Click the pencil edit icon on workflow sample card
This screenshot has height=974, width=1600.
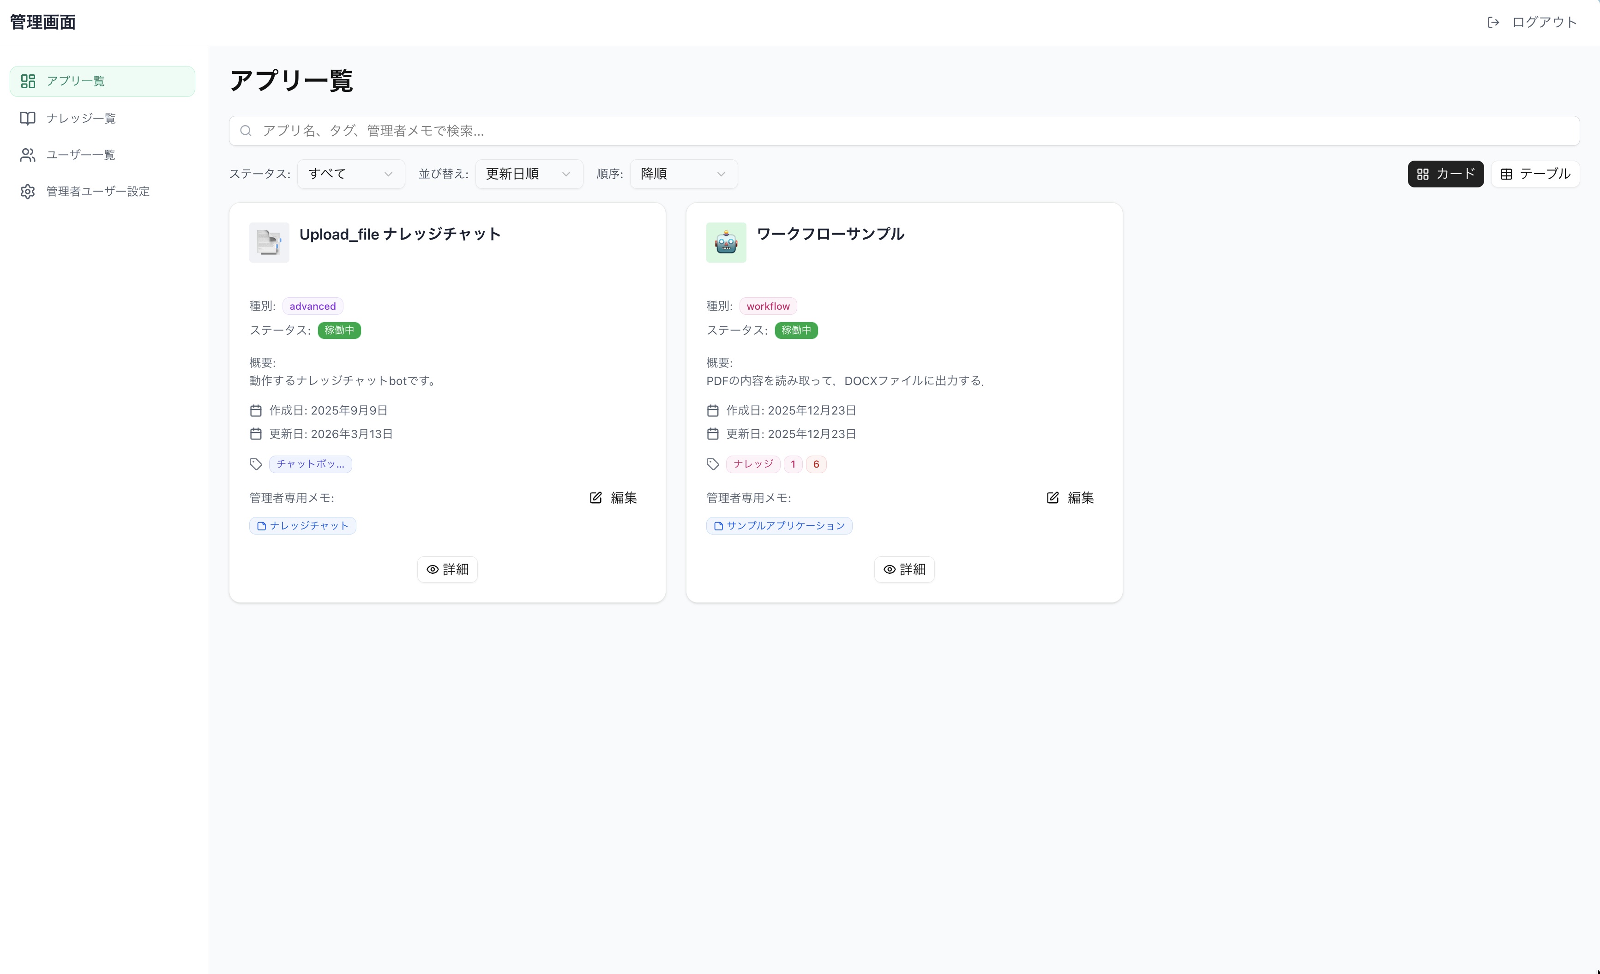coord(1053,498)
